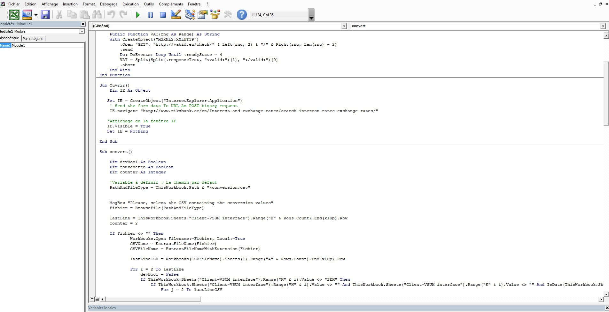Open the Insert object dropdown arrow
The width and height of the screenshot is (609, 312).
coord(36,15)
